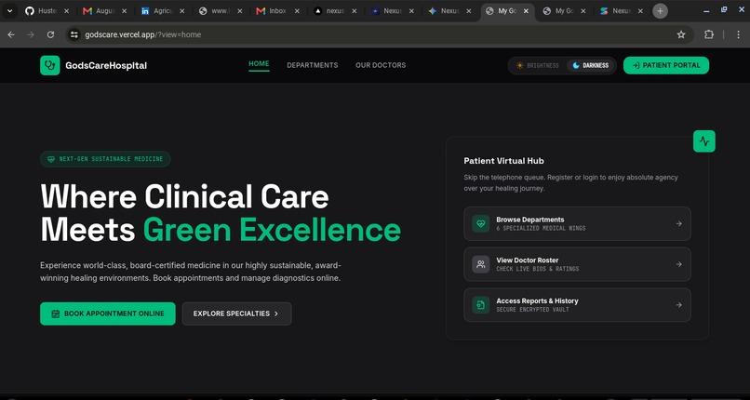Viewport: 750px width, 400px height.
Task: Click arrow on Access Reports & History row
Action: (x=678, y=305)
